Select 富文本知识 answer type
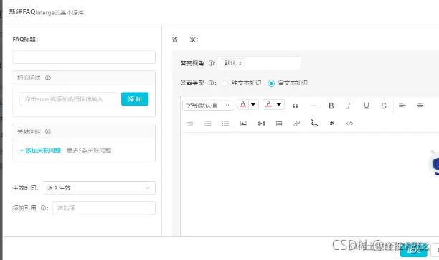 pos(271,83)
